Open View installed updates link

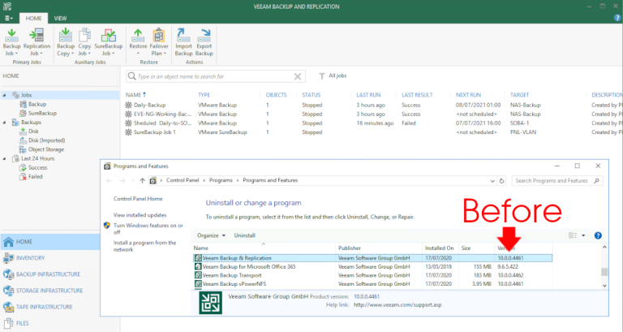(140, 215)
